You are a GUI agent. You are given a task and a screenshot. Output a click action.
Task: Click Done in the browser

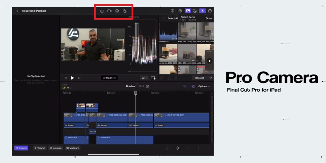(x=209, y=18)
